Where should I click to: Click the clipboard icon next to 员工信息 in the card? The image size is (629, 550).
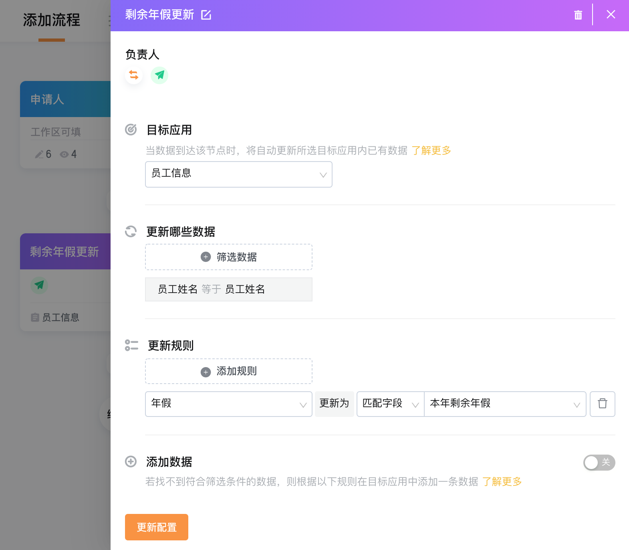tap(35, 317)
